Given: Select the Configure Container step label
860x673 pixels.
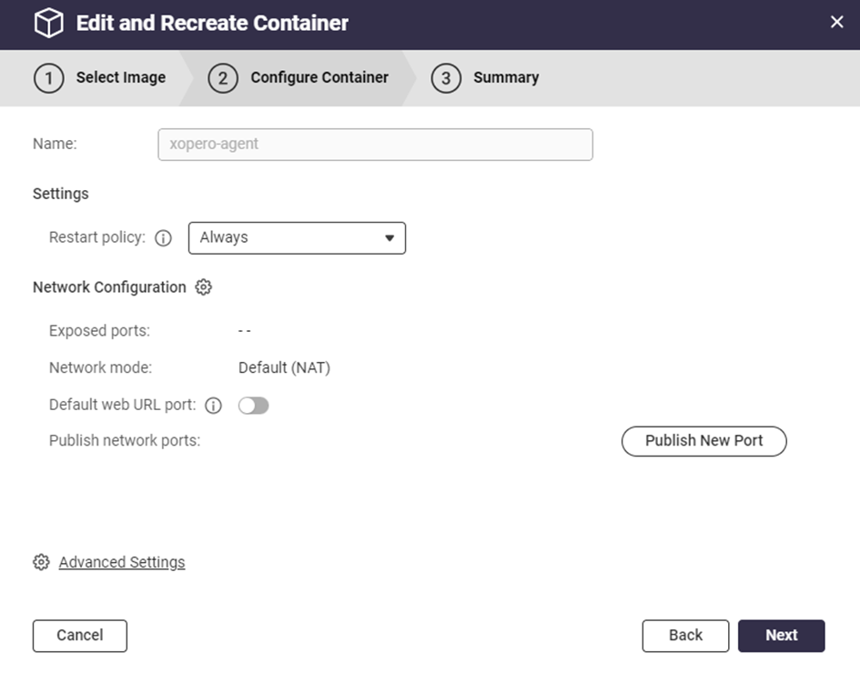Looking at the screenshot, I should (x=319, y=78).
